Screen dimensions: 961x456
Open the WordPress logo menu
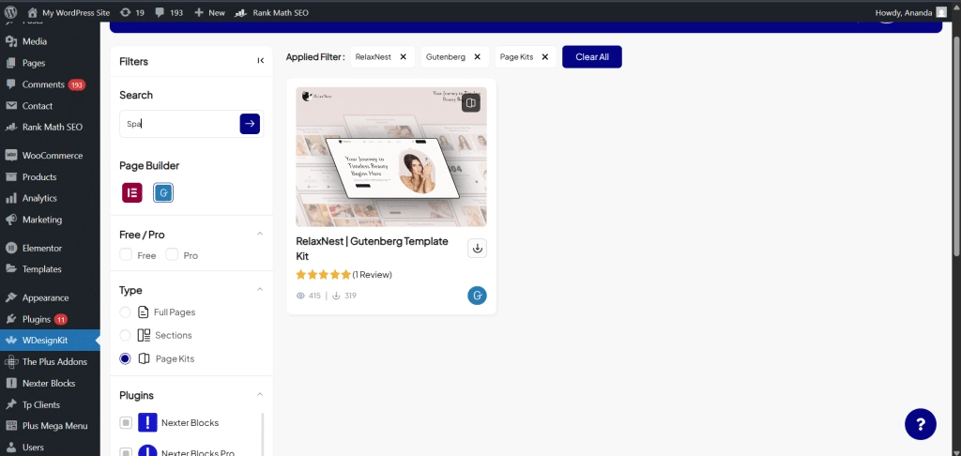pyautogui.click(x=10, y=12)
